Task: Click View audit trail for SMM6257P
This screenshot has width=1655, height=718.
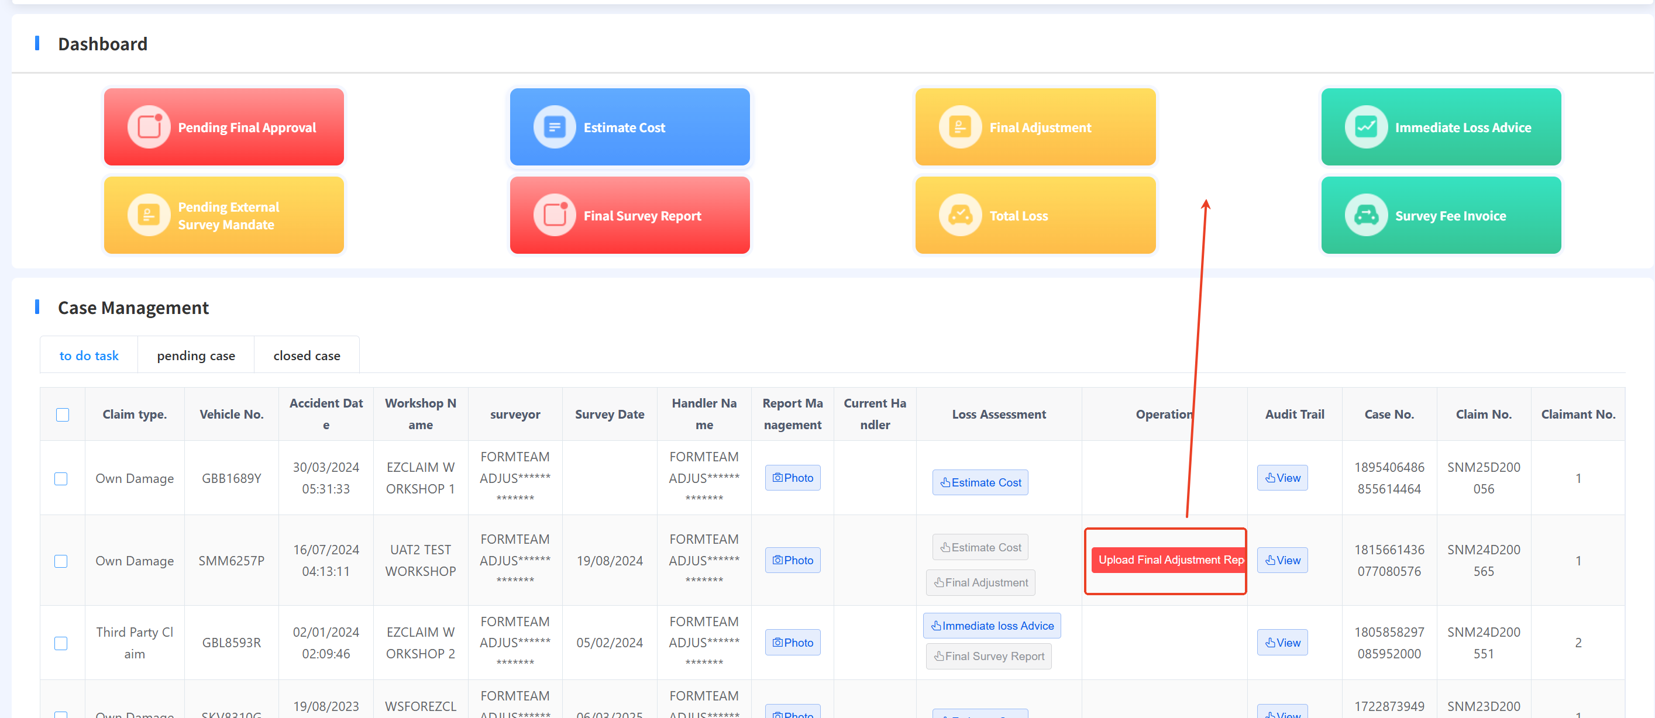Action: [1282, 560]
